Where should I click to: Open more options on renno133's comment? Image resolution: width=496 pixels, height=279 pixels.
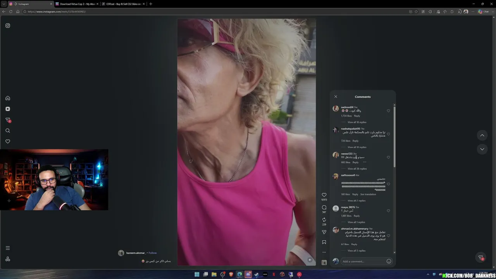pyautogui.click(x=365, y=162)
